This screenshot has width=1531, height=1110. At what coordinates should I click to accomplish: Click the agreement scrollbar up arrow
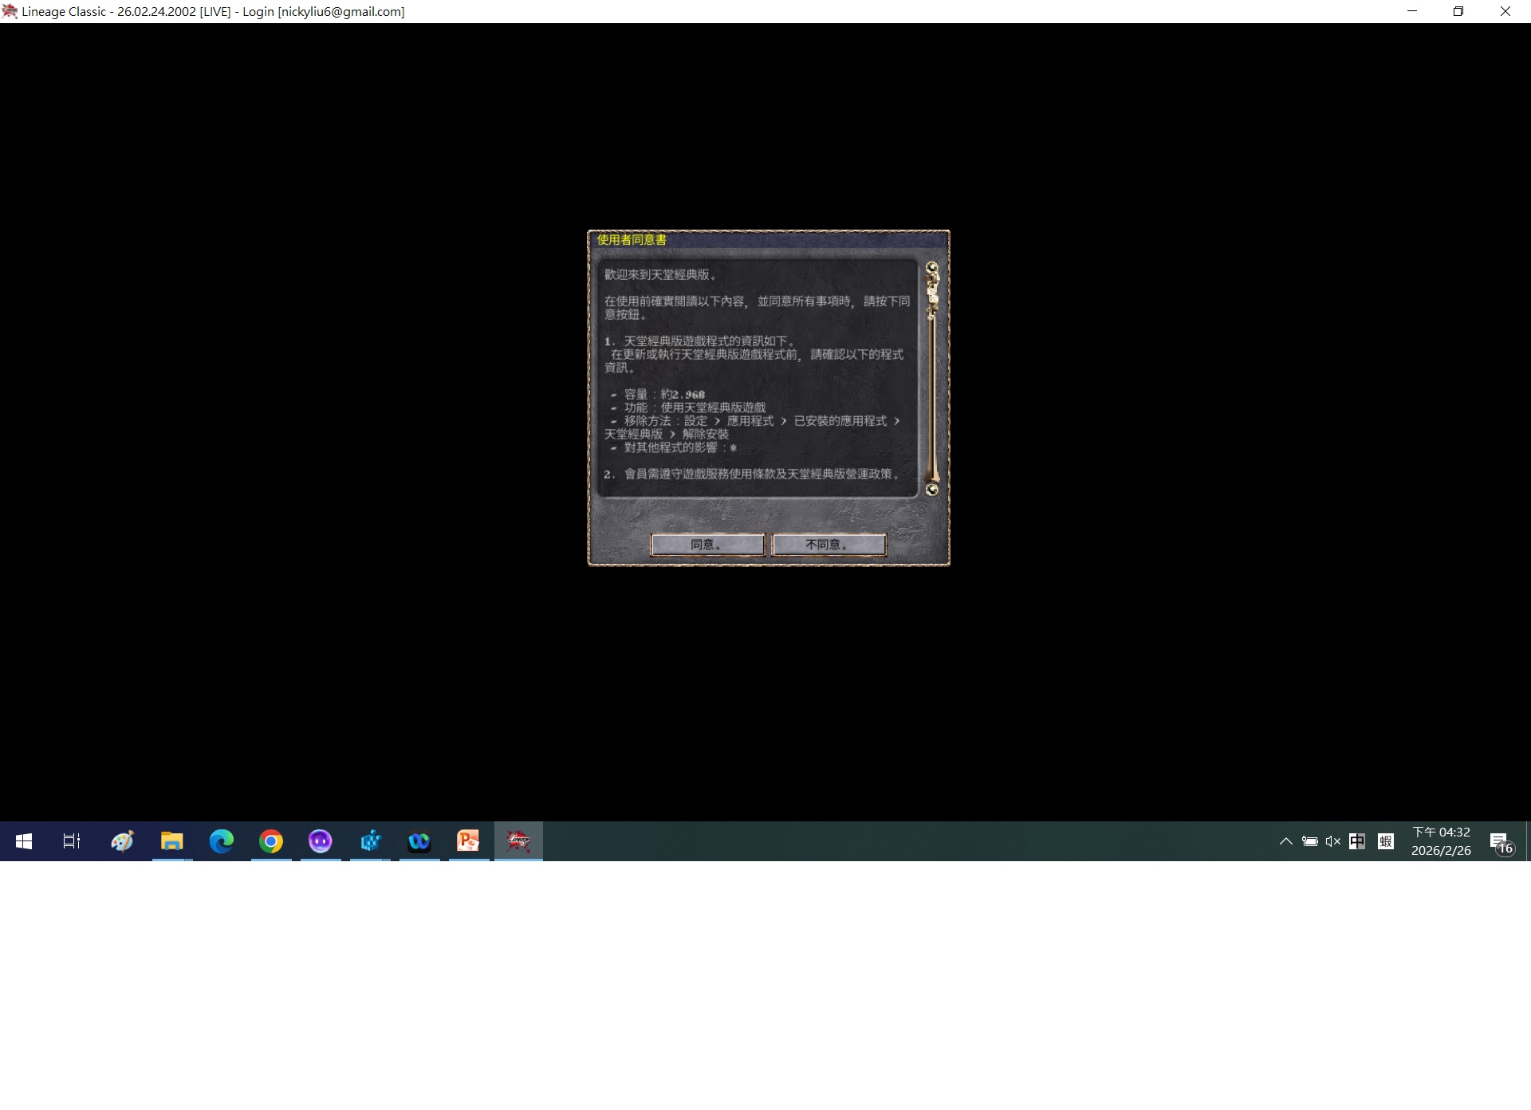(x=931, y=268)
